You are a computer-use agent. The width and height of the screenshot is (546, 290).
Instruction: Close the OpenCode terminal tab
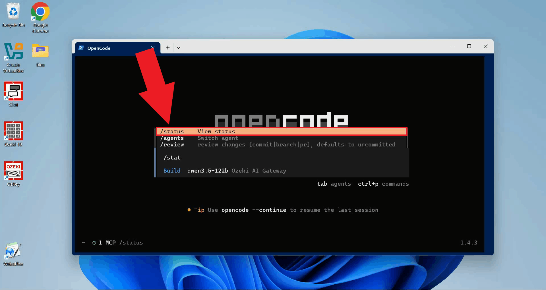(x=153, y=48)
